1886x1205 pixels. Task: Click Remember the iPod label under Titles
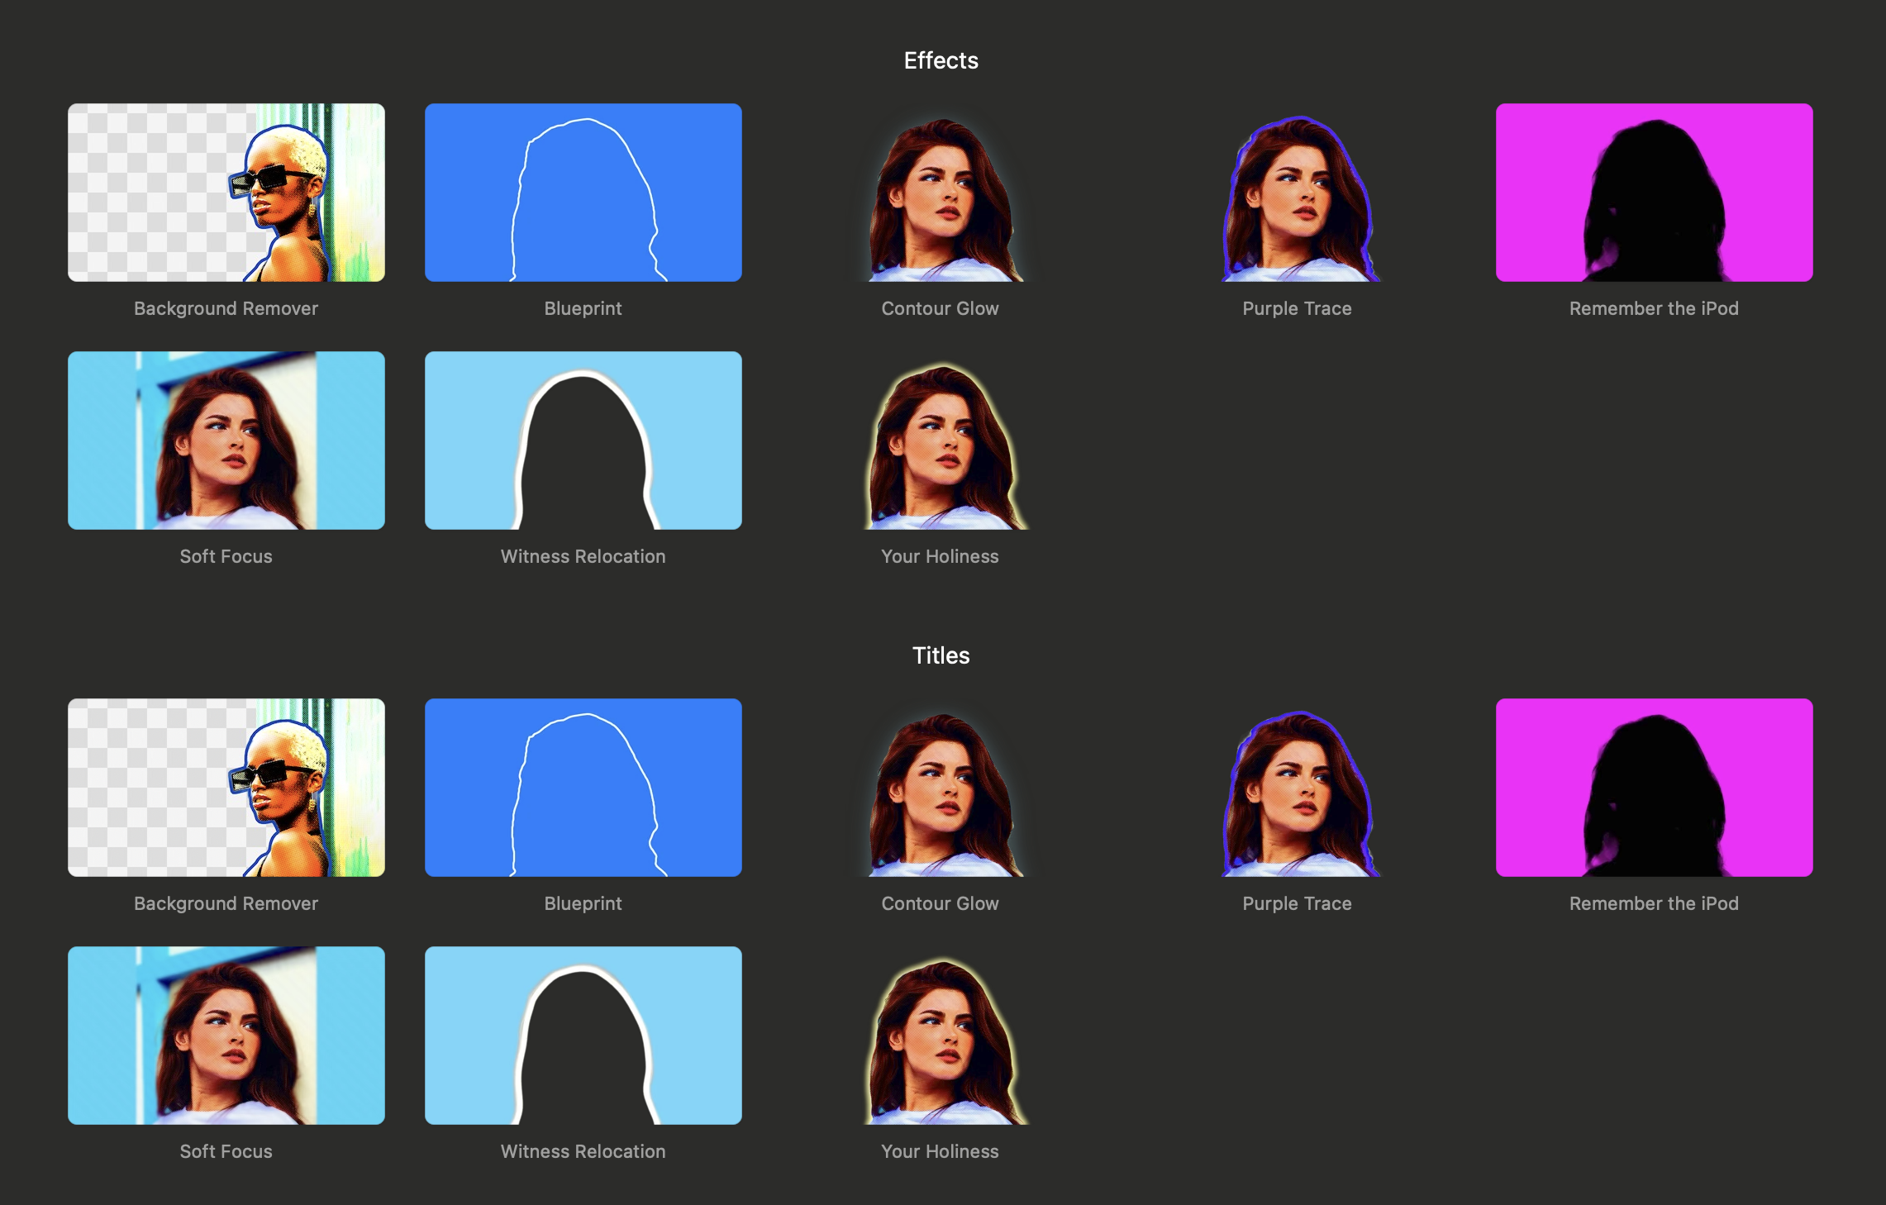[x=1655, y=903]
